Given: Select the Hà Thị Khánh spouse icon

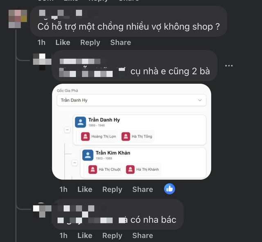Looking at the screenshot, I should tap(130, 169).
